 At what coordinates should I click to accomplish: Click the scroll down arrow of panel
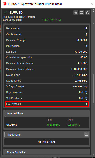pos(93,154)
